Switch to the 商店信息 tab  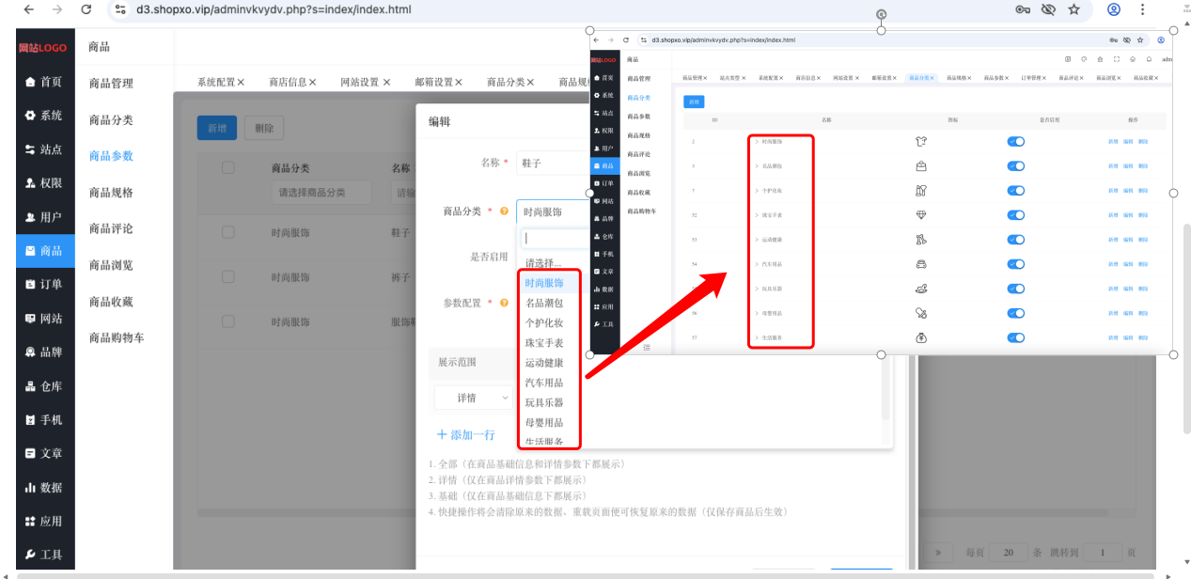pyautogui.click(x=292, y=82)
